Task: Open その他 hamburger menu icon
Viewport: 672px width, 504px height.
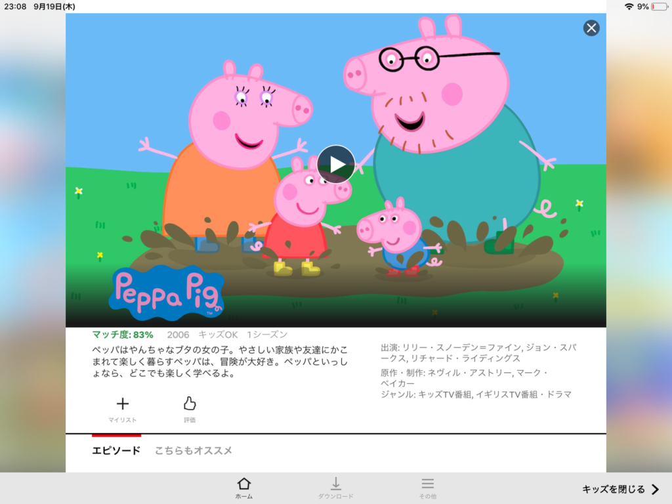Action: pyautogui.click(x=427, y=488)
